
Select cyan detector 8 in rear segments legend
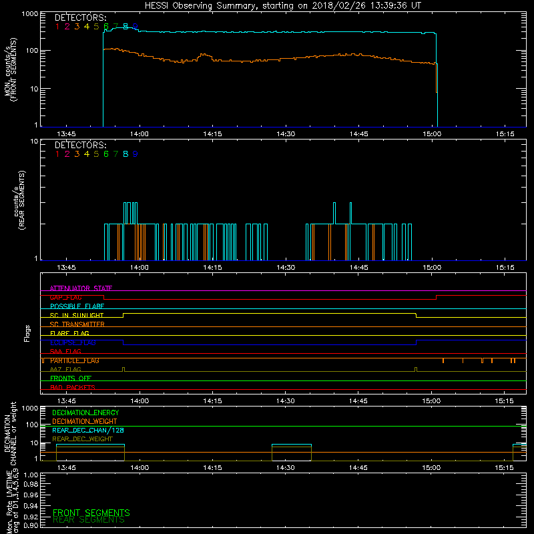125,154
